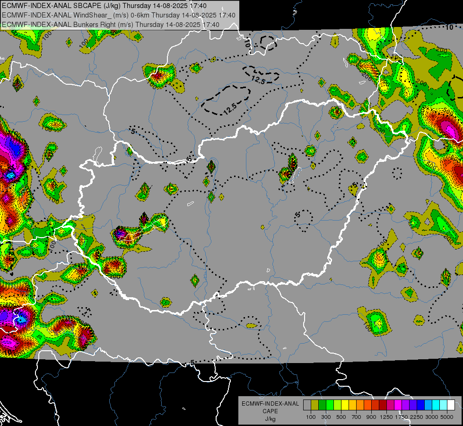
Task: Click the 3000 tick label in legend
Action: pyautogui.click(x=432, y=417)
